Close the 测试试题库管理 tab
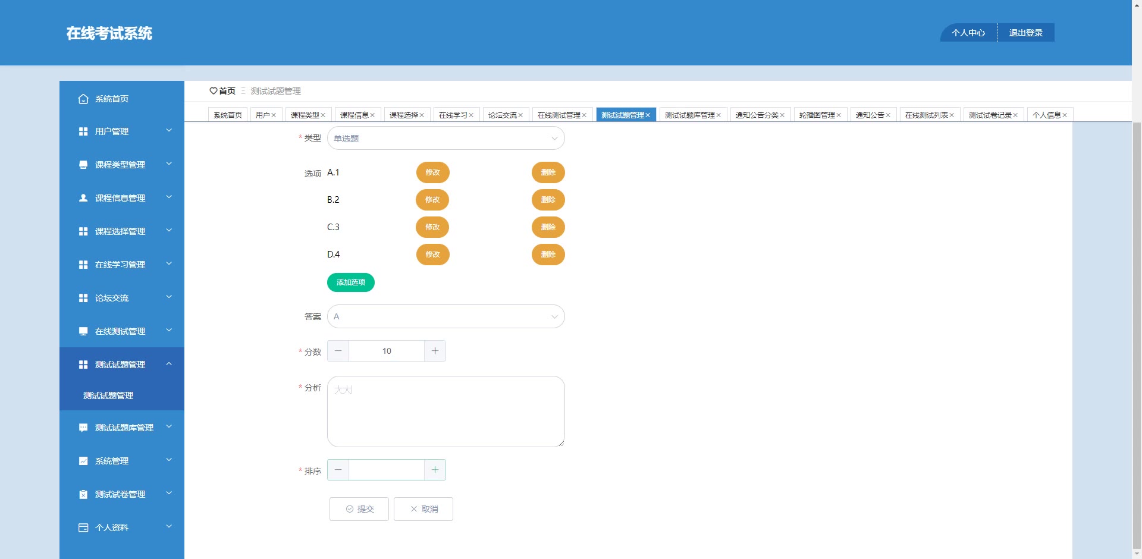Image resolution: width=1142 pixels, height=559 pixels. tap(719, 115)
